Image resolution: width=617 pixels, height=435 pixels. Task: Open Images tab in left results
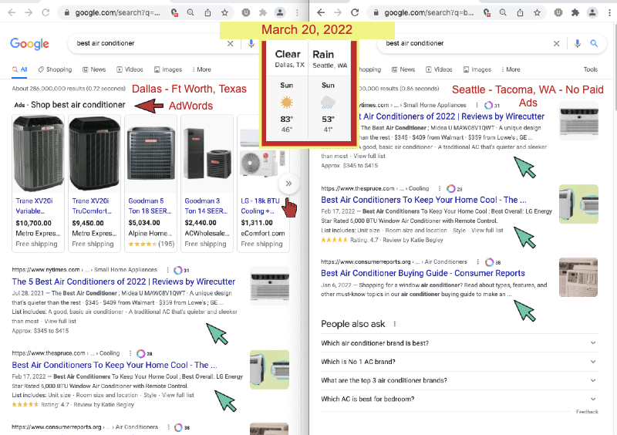168,69
